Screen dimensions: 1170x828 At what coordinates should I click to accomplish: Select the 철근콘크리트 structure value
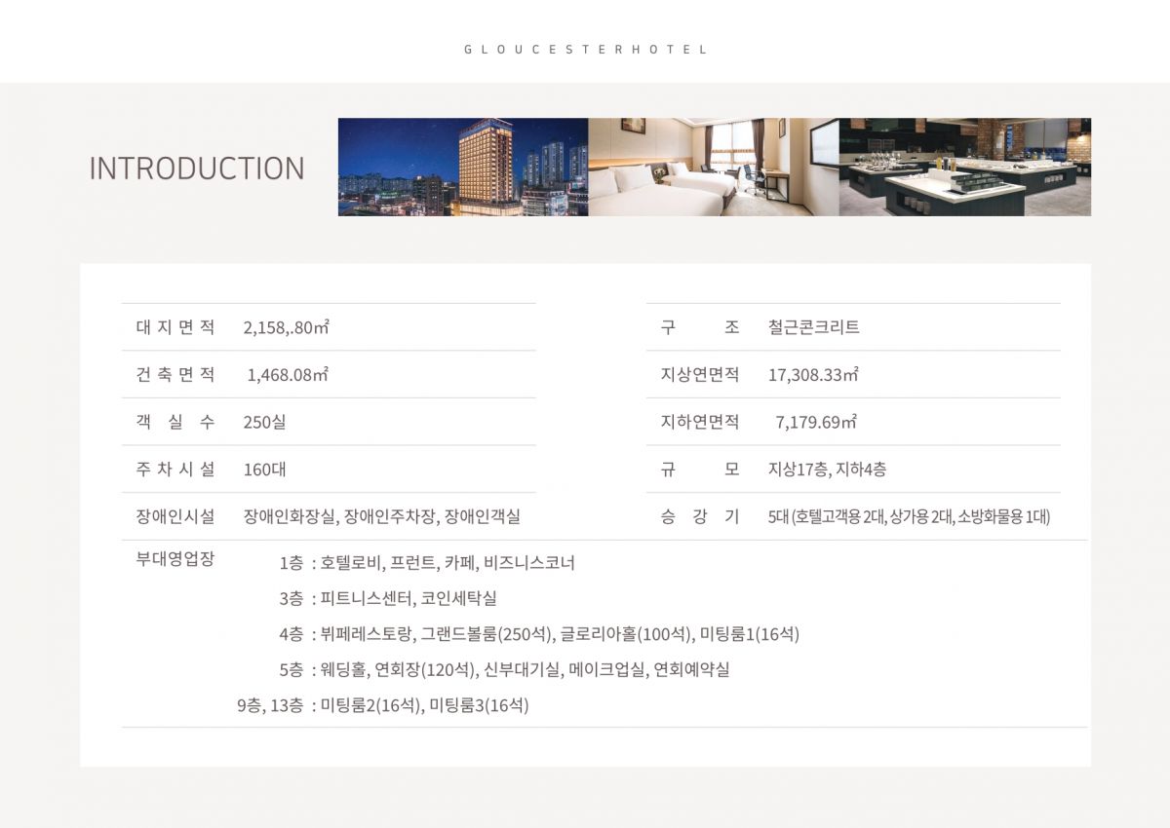[814, 327]
